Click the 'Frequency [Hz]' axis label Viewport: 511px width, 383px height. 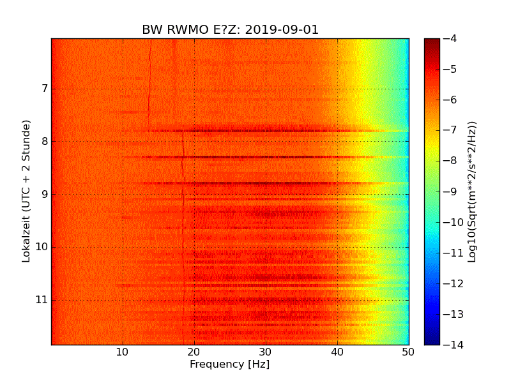tap(230, 364)
